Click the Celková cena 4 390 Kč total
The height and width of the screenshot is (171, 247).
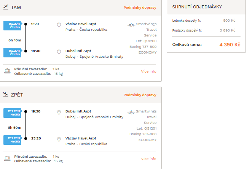coord(206,45)
